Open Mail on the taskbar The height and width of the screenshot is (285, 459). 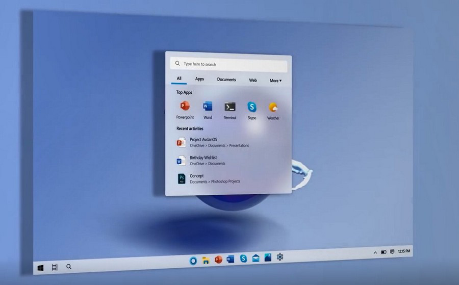[256, 258]
